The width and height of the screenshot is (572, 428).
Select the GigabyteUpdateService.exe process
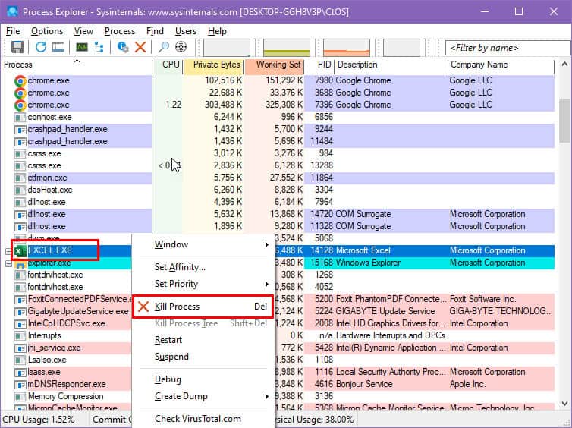(x=78, y=311)
